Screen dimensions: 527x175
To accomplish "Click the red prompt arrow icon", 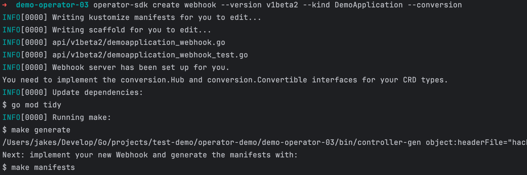I will (5, 5).
